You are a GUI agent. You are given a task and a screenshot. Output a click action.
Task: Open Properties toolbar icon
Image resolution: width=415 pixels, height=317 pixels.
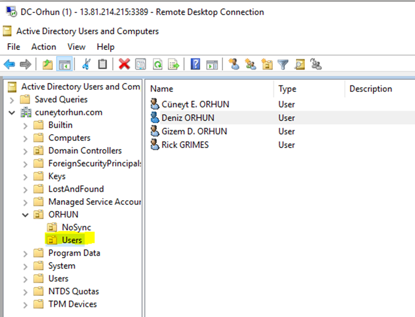[x=140, y=65]
